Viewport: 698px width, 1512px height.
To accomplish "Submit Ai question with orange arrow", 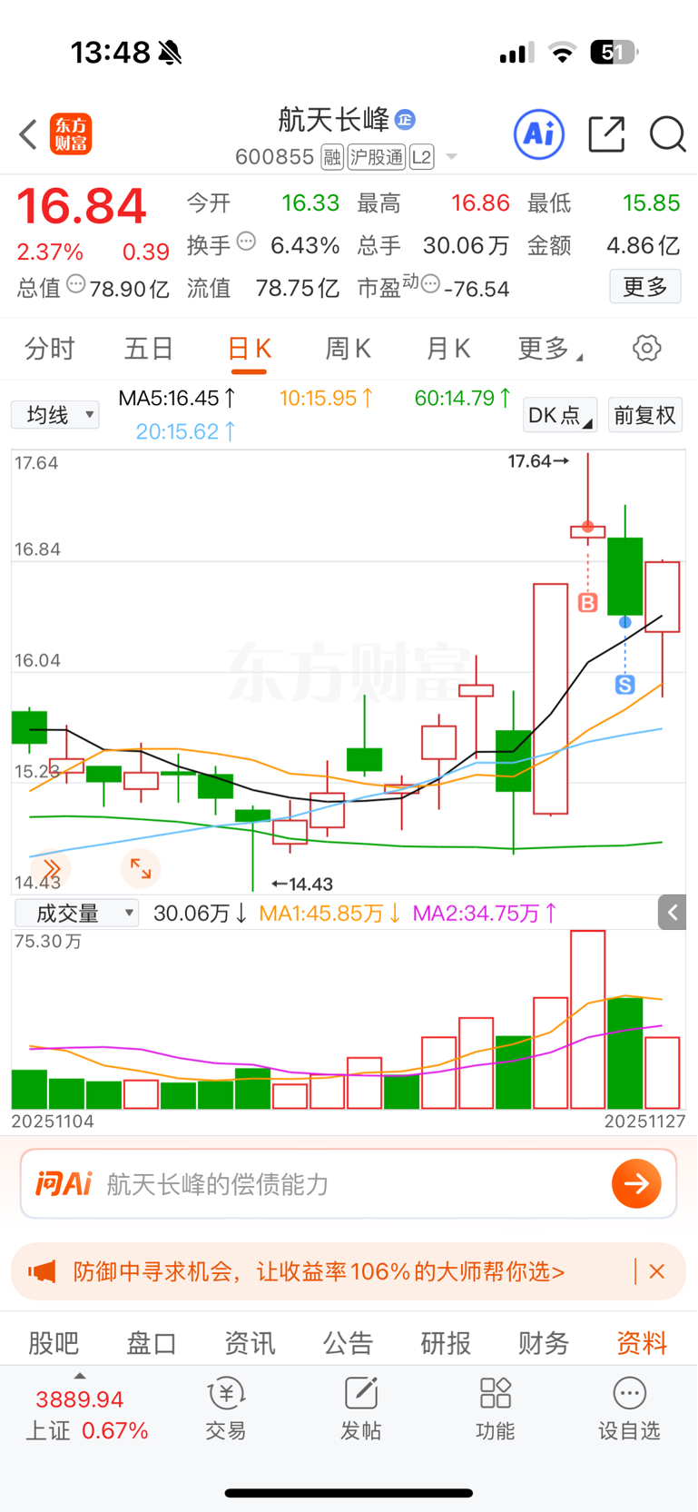I will tap(636, 1183).
